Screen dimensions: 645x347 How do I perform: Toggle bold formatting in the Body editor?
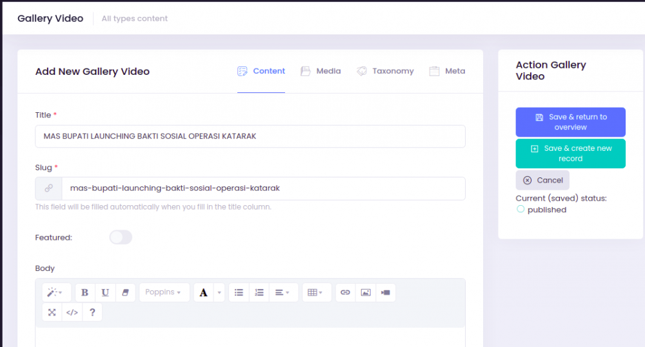85,293
